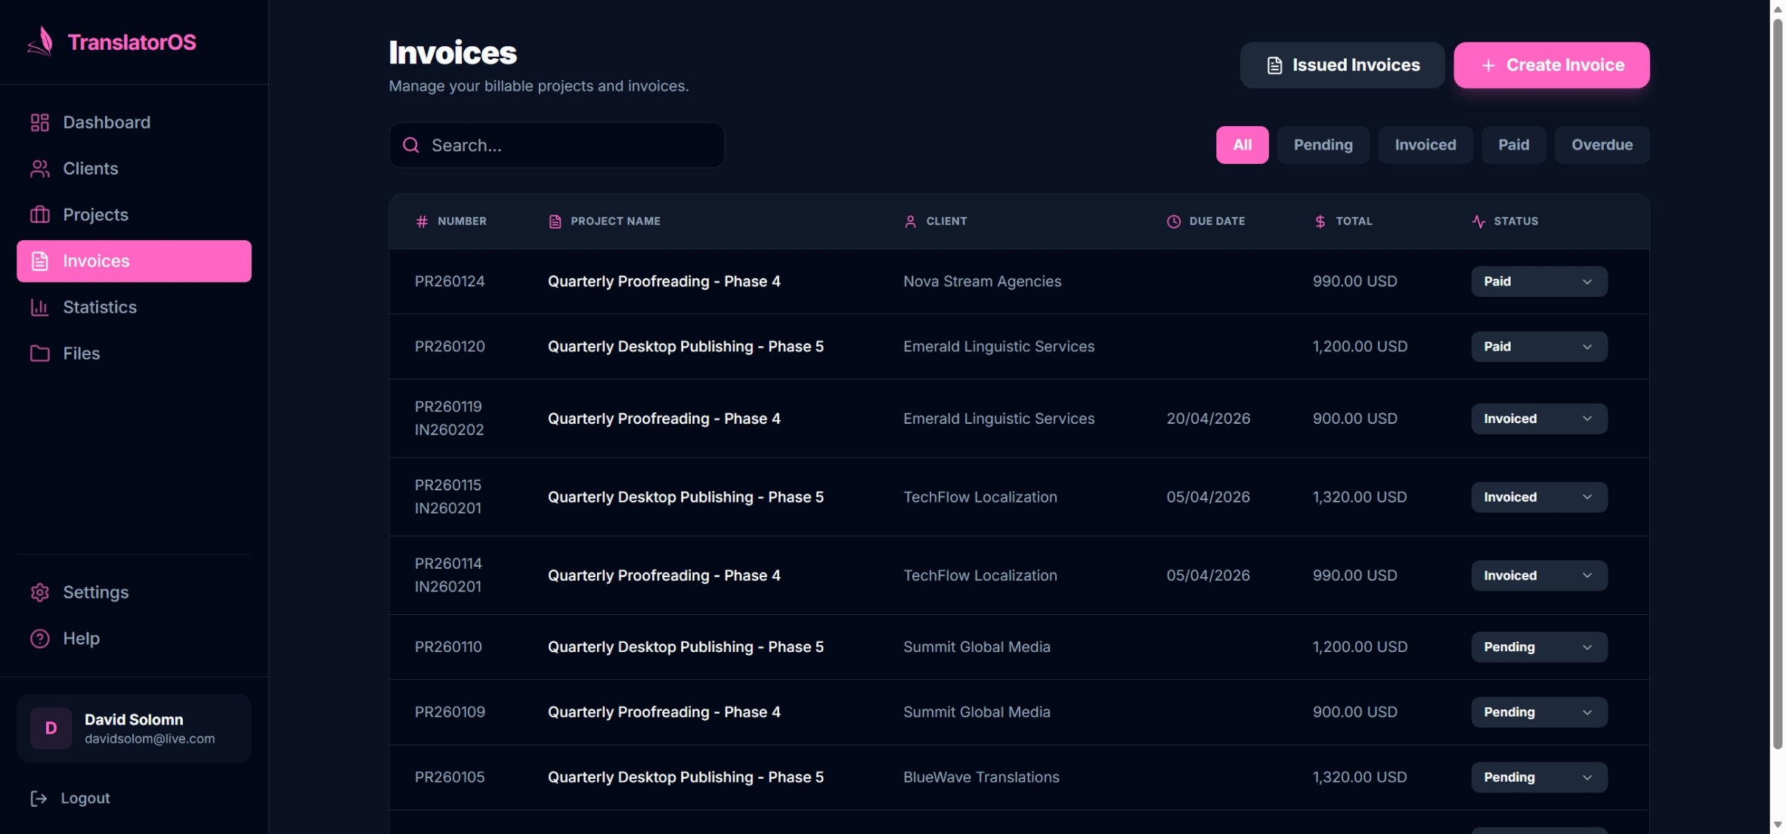The image size is (1786, 834).
Task: Switch filter to Pending
Action: 1323,144
